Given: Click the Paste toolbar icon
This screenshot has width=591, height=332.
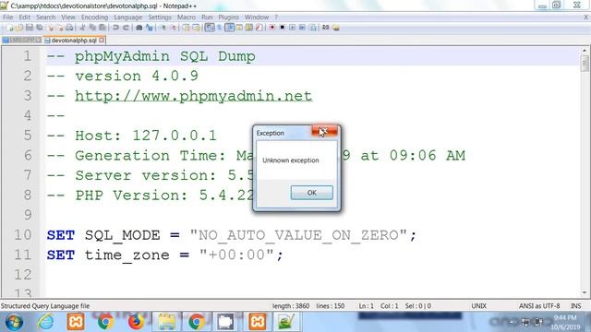Looking at the screenshot, I should [103, 28].
